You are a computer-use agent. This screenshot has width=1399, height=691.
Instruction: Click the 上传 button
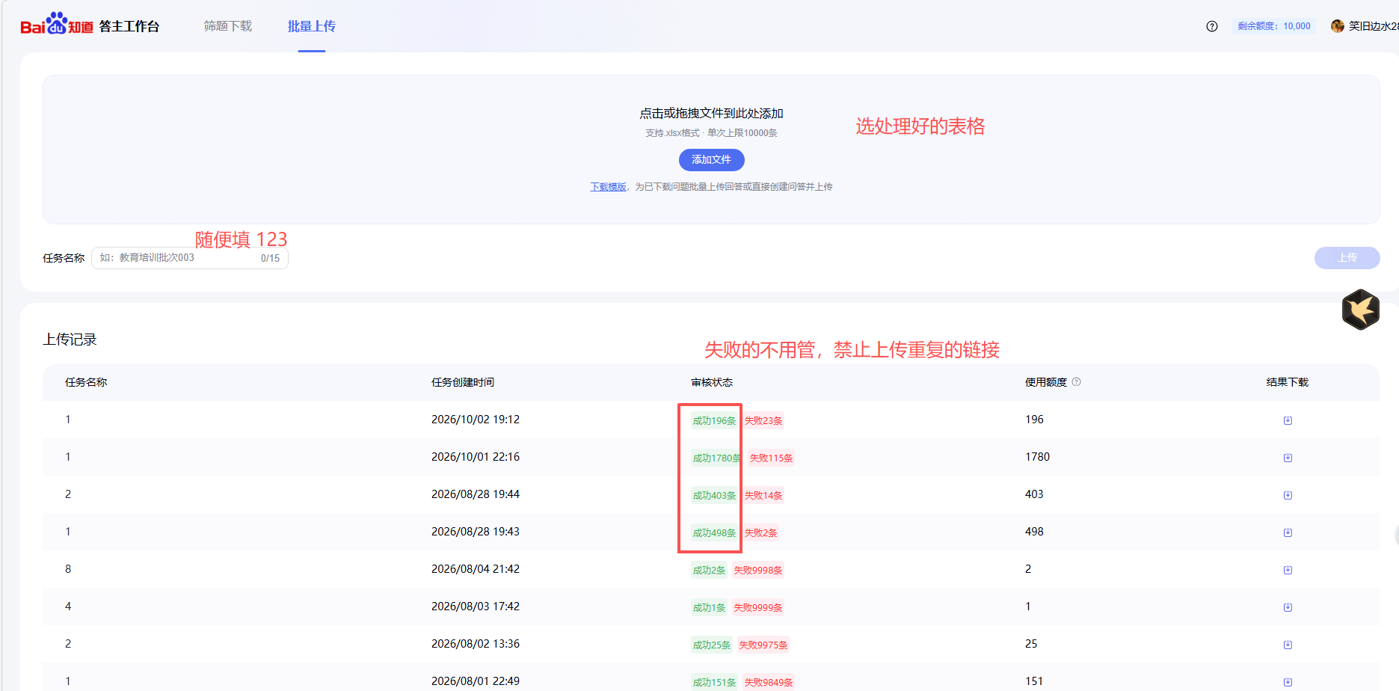(x=1347, y=258)
